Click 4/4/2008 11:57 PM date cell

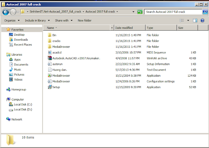click(x=127, y=58)
